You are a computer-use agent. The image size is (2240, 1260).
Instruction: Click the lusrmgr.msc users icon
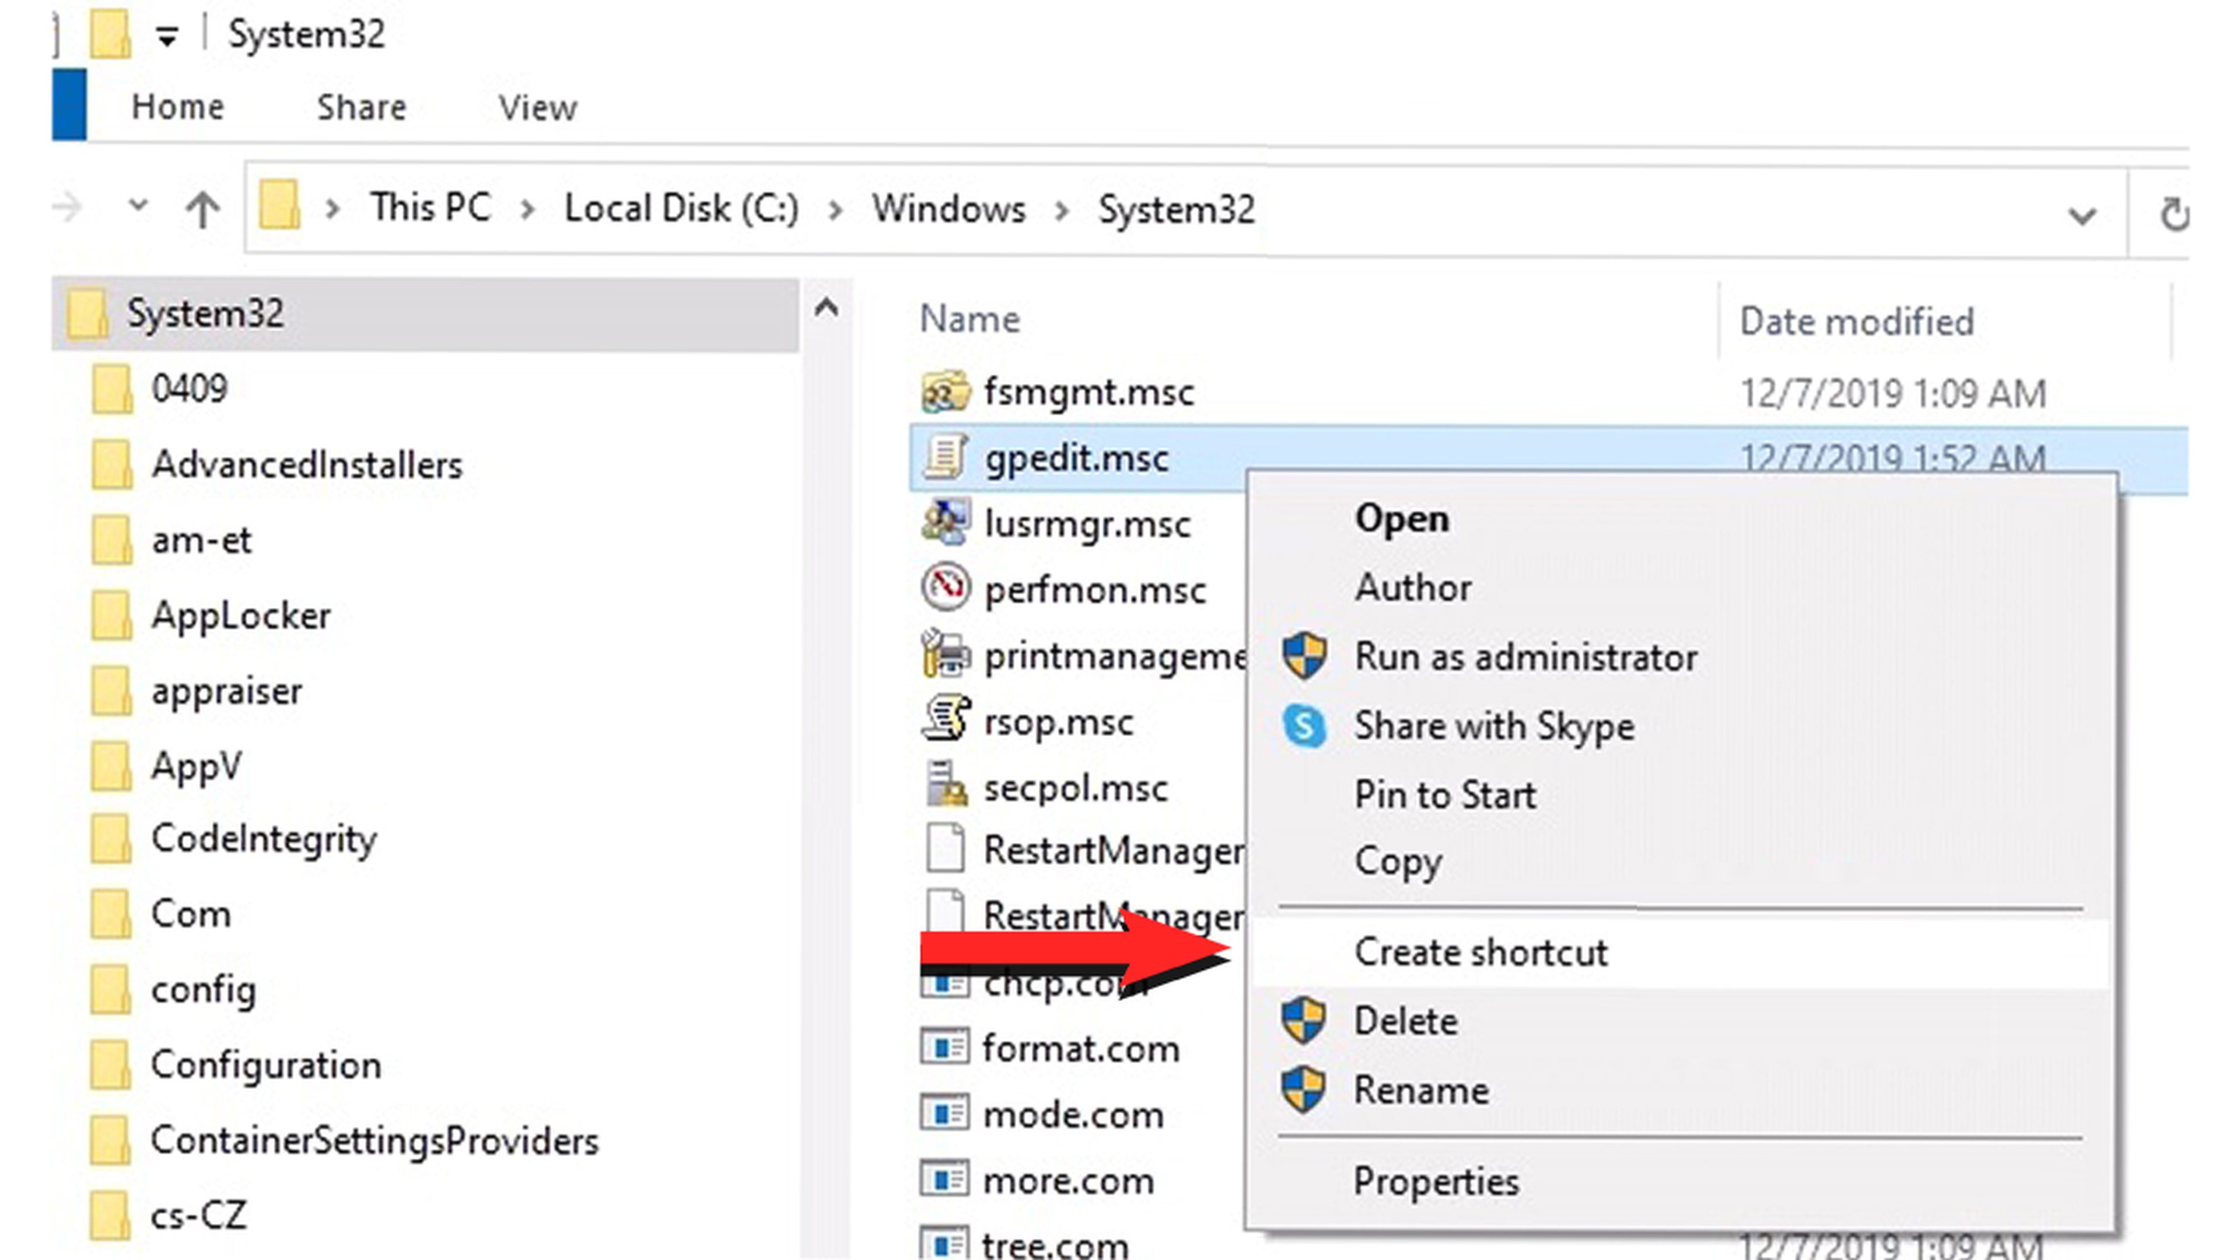coord(944,523)
